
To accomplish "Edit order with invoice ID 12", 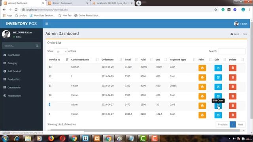I will [218, 77].
